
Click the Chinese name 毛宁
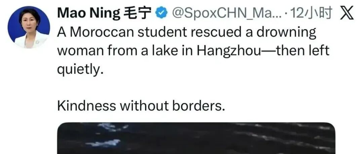pyautogui.click(x=137, y=13)
